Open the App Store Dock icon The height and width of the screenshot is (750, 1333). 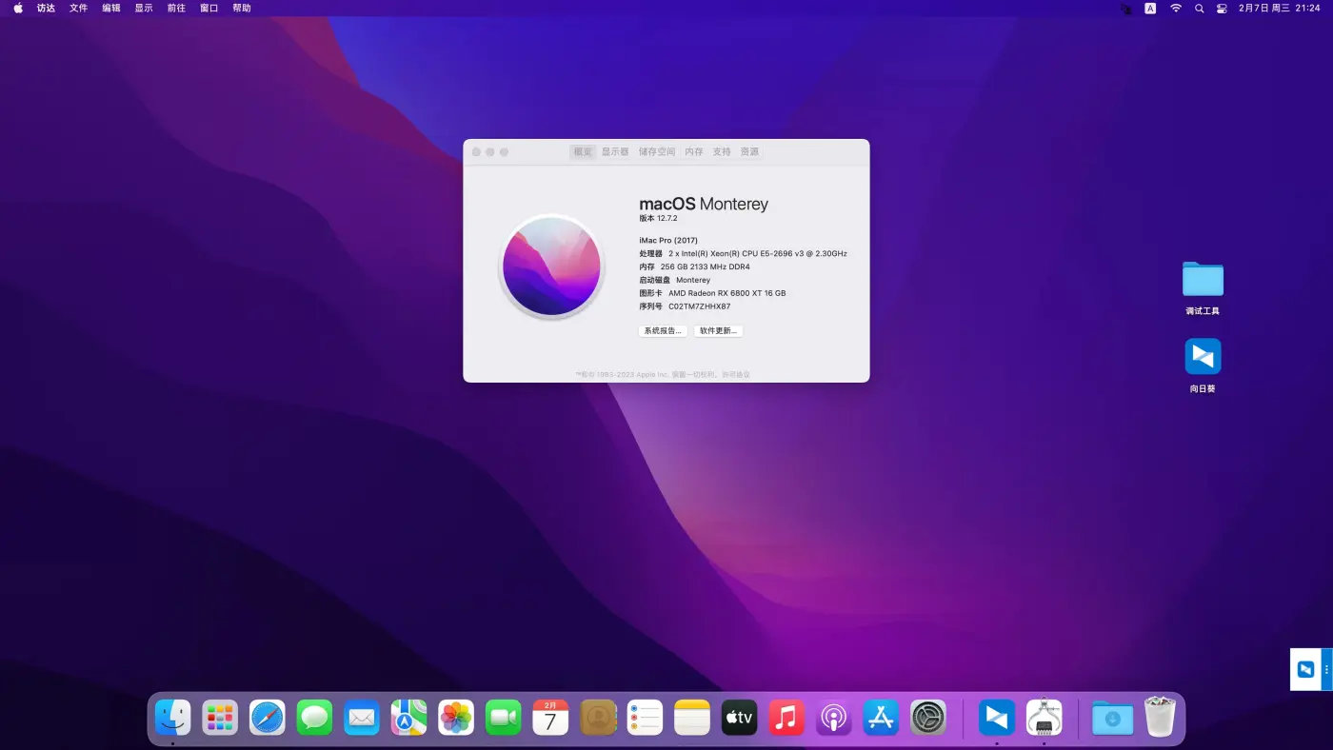(881, 718)
